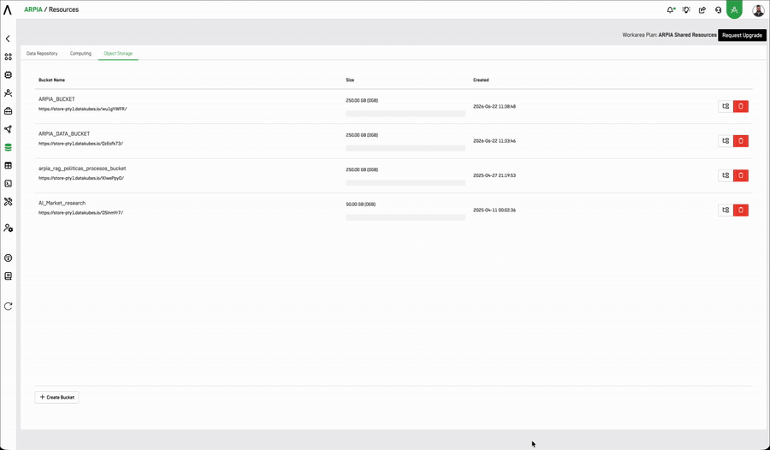770x450 pixels.
Task: Open the compass-figure icon in the left sidebar
Action: coord(8,93)
